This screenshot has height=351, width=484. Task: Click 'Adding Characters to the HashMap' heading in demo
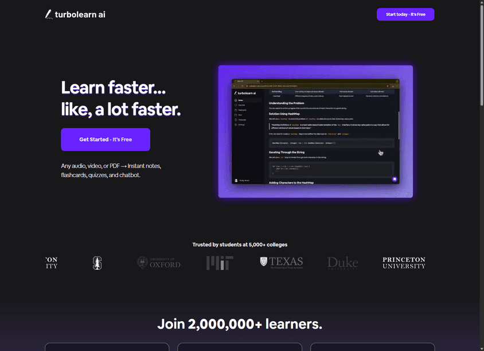(291, 182)
